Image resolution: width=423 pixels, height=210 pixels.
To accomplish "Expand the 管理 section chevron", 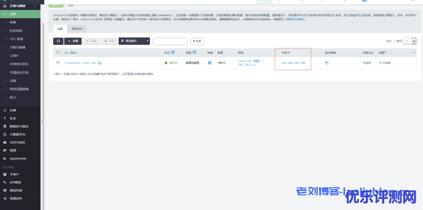I will (x=35, y=150).
